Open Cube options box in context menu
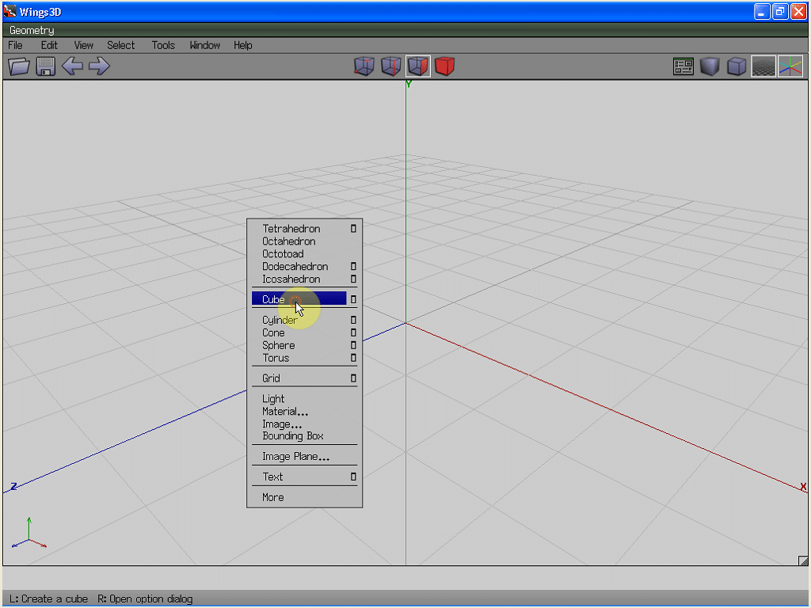This screenshot has width=811, height=608. pos(353,300)
